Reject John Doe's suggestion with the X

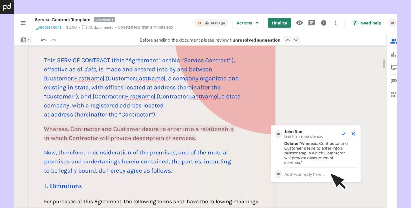pyautogui.click(x=353, y=134)
